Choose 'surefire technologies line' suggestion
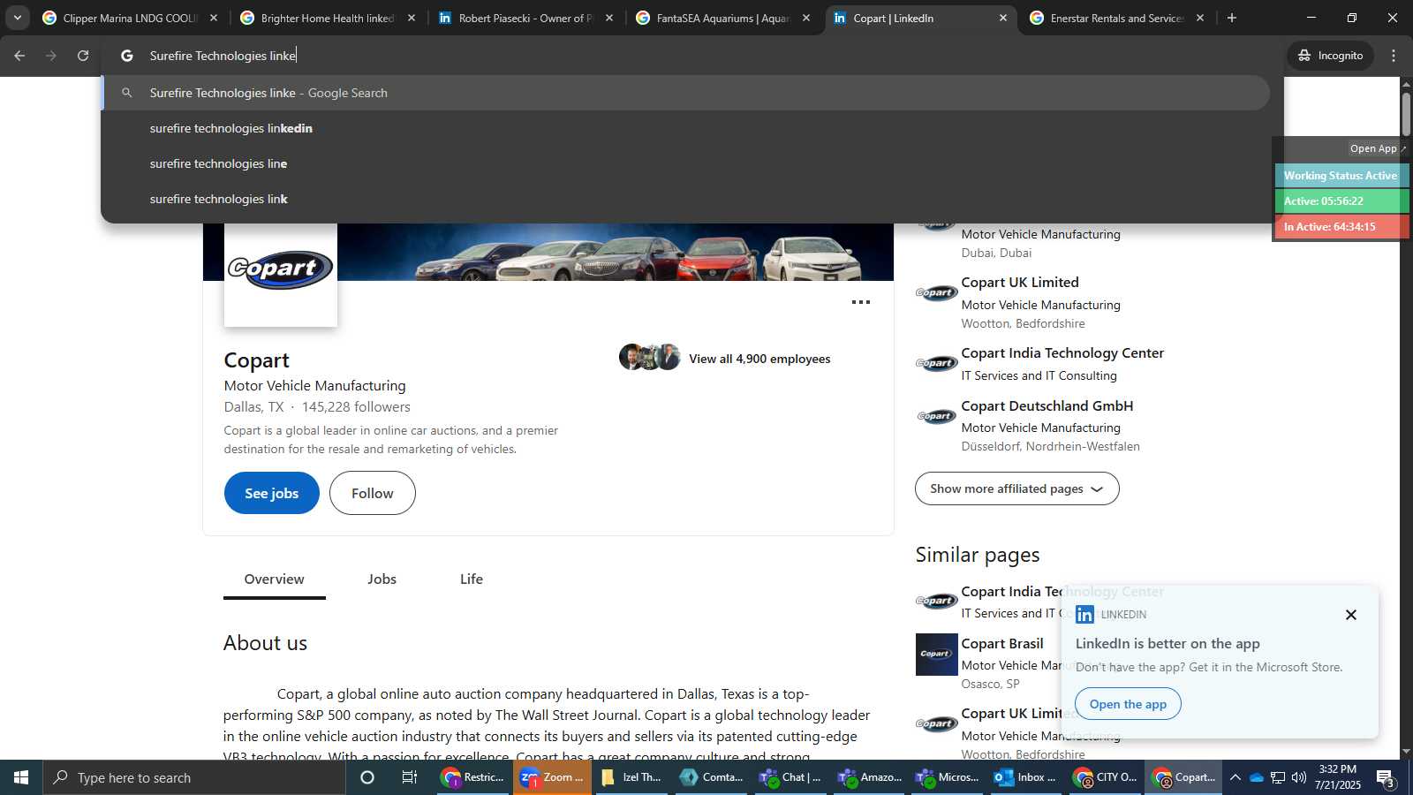The width and height of the screenshot is (1413, 795). pos(687,163)
